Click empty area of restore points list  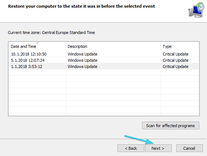point(103,92)
